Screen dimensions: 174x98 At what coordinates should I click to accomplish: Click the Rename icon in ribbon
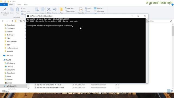(54, 10)
